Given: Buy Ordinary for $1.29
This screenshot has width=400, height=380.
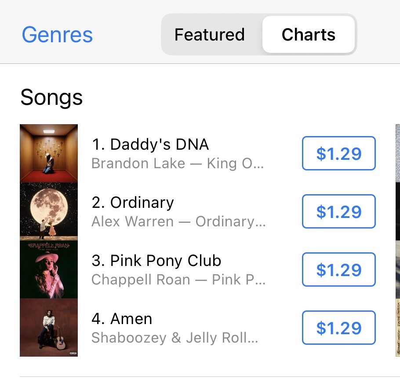Looking at the screenshot, I should (x=339, y=211).
